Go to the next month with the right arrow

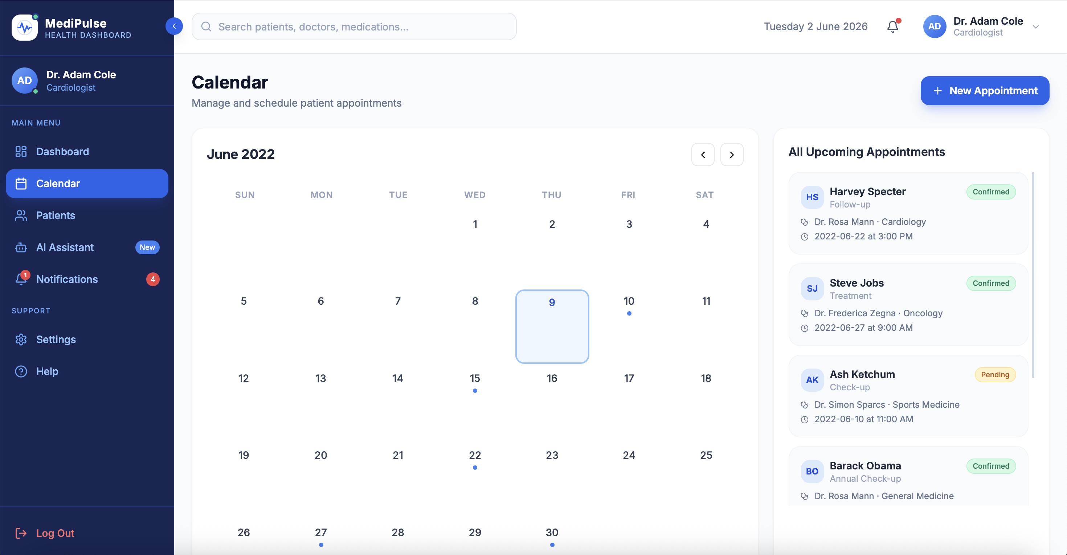coord(732,155)
